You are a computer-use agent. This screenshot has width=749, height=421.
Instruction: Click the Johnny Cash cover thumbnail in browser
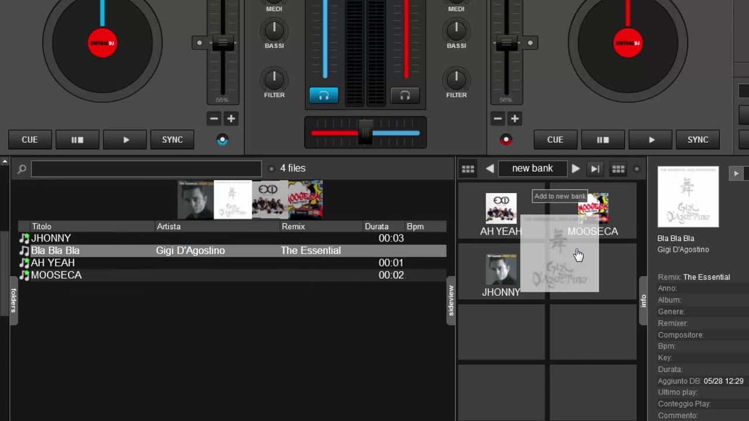point(195,200)
